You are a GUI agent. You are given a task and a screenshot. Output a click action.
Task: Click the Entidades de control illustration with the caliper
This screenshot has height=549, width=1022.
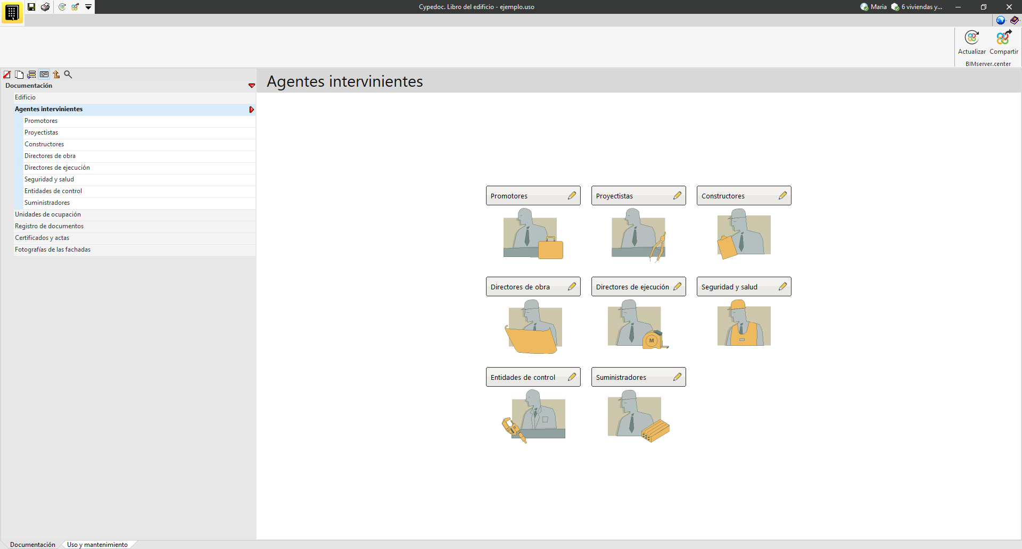coord(533,416)
